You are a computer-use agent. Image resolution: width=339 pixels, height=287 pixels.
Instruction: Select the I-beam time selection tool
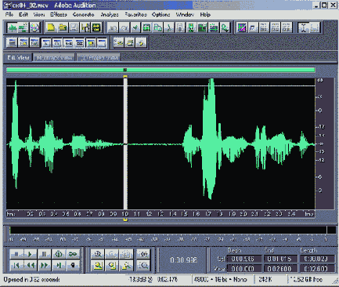tap(304, 27)
